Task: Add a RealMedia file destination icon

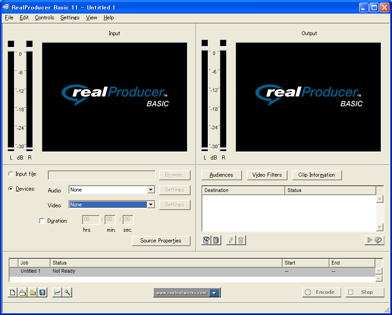Action: click(x=206, y=240)
